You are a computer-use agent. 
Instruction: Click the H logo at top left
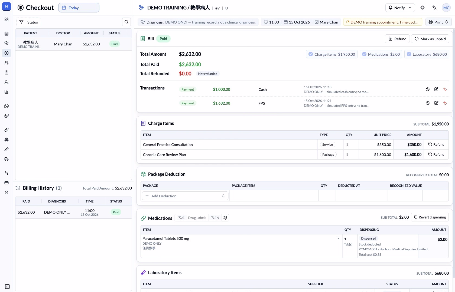pyautogui.click(x=6, y=6)
